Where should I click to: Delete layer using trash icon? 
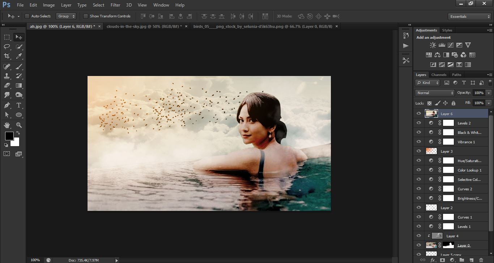[x=481, y=260]
